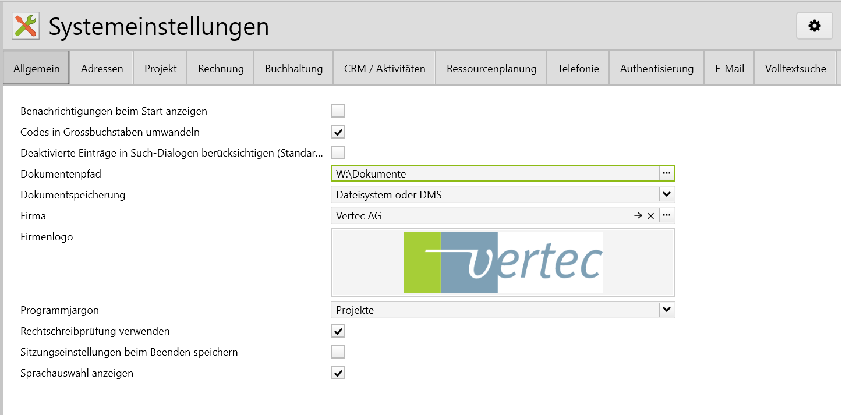Uncheck Sprachauswahl anzeigen option
This screenshot has height=415, width=842.
(338, 373)
